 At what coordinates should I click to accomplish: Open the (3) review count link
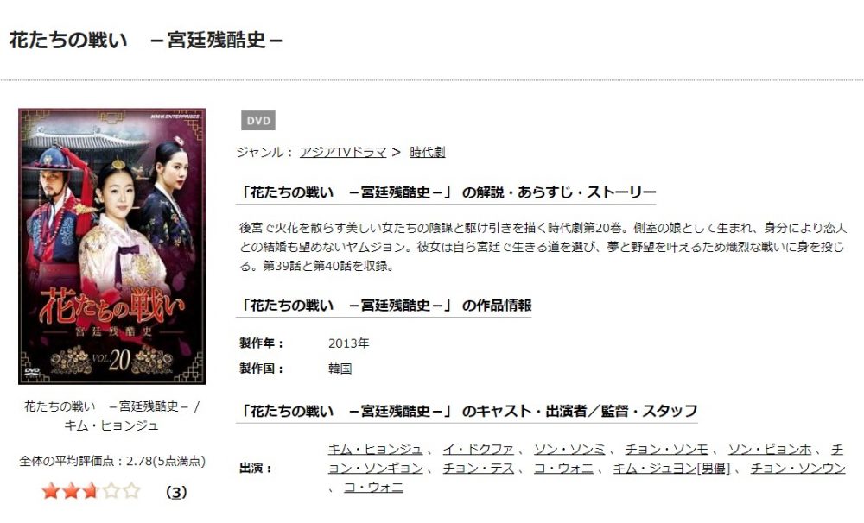(x=176, y=492)
